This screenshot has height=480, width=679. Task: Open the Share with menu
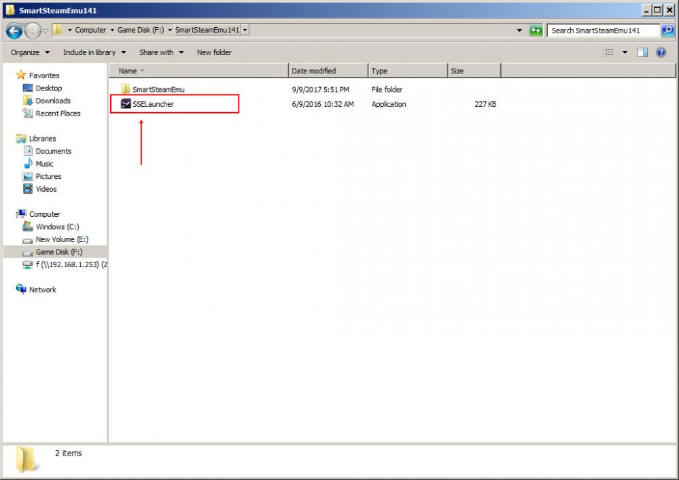[161, 52]
